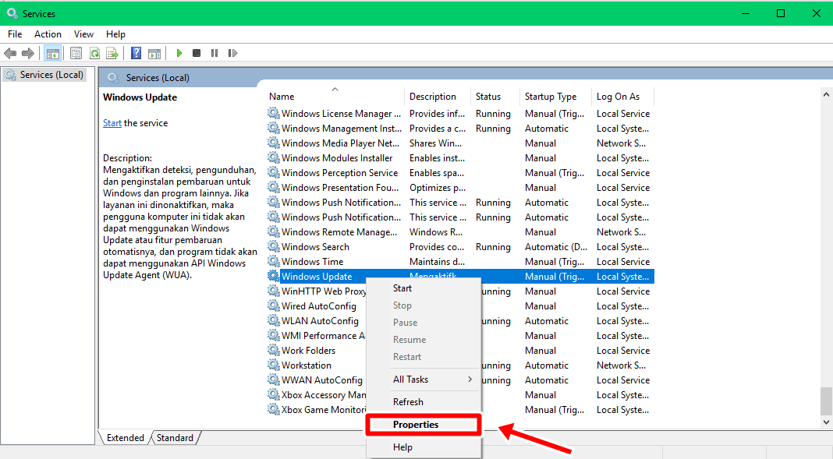Viewport: 833px width, 459px height.
Task: Click the Export List toolbar icon
Action: [112, 53]
